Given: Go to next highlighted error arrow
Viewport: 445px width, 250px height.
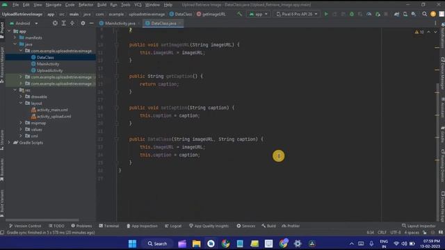Looking at the screenshot, I should point(435,32).
